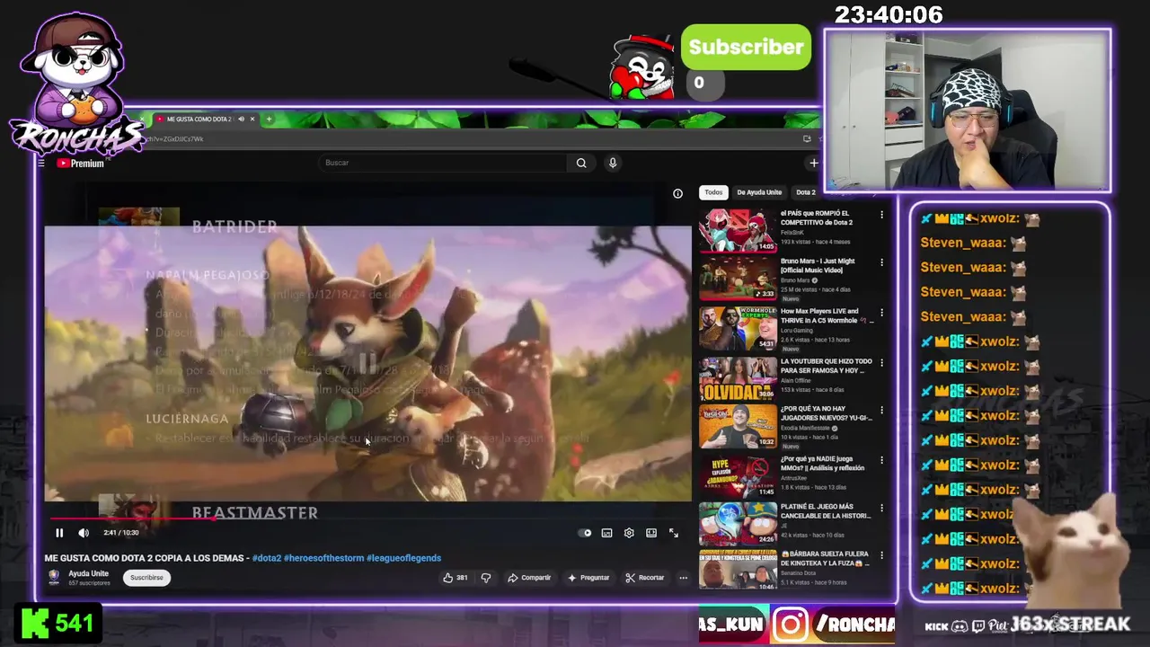Toggle the autoplay switch in the player

[586, 533]
